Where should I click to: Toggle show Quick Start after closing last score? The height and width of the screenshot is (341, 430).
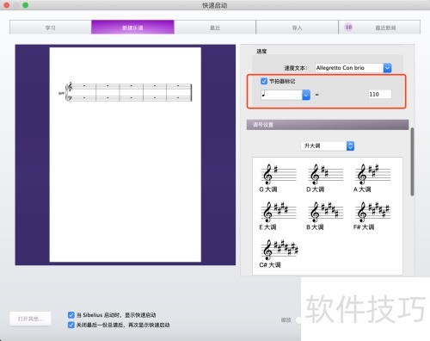[x=71, y=325]
